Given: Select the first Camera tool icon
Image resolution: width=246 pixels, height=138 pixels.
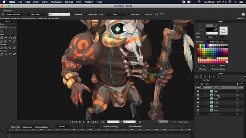Looking at the screenshot, I should click(2, 48).
